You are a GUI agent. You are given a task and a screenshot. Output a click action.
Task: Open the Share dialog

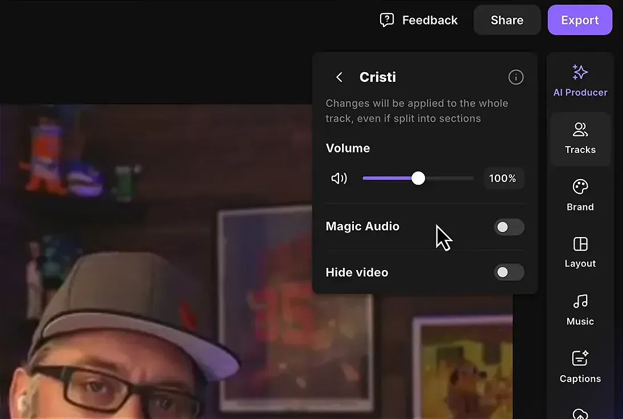506,19
